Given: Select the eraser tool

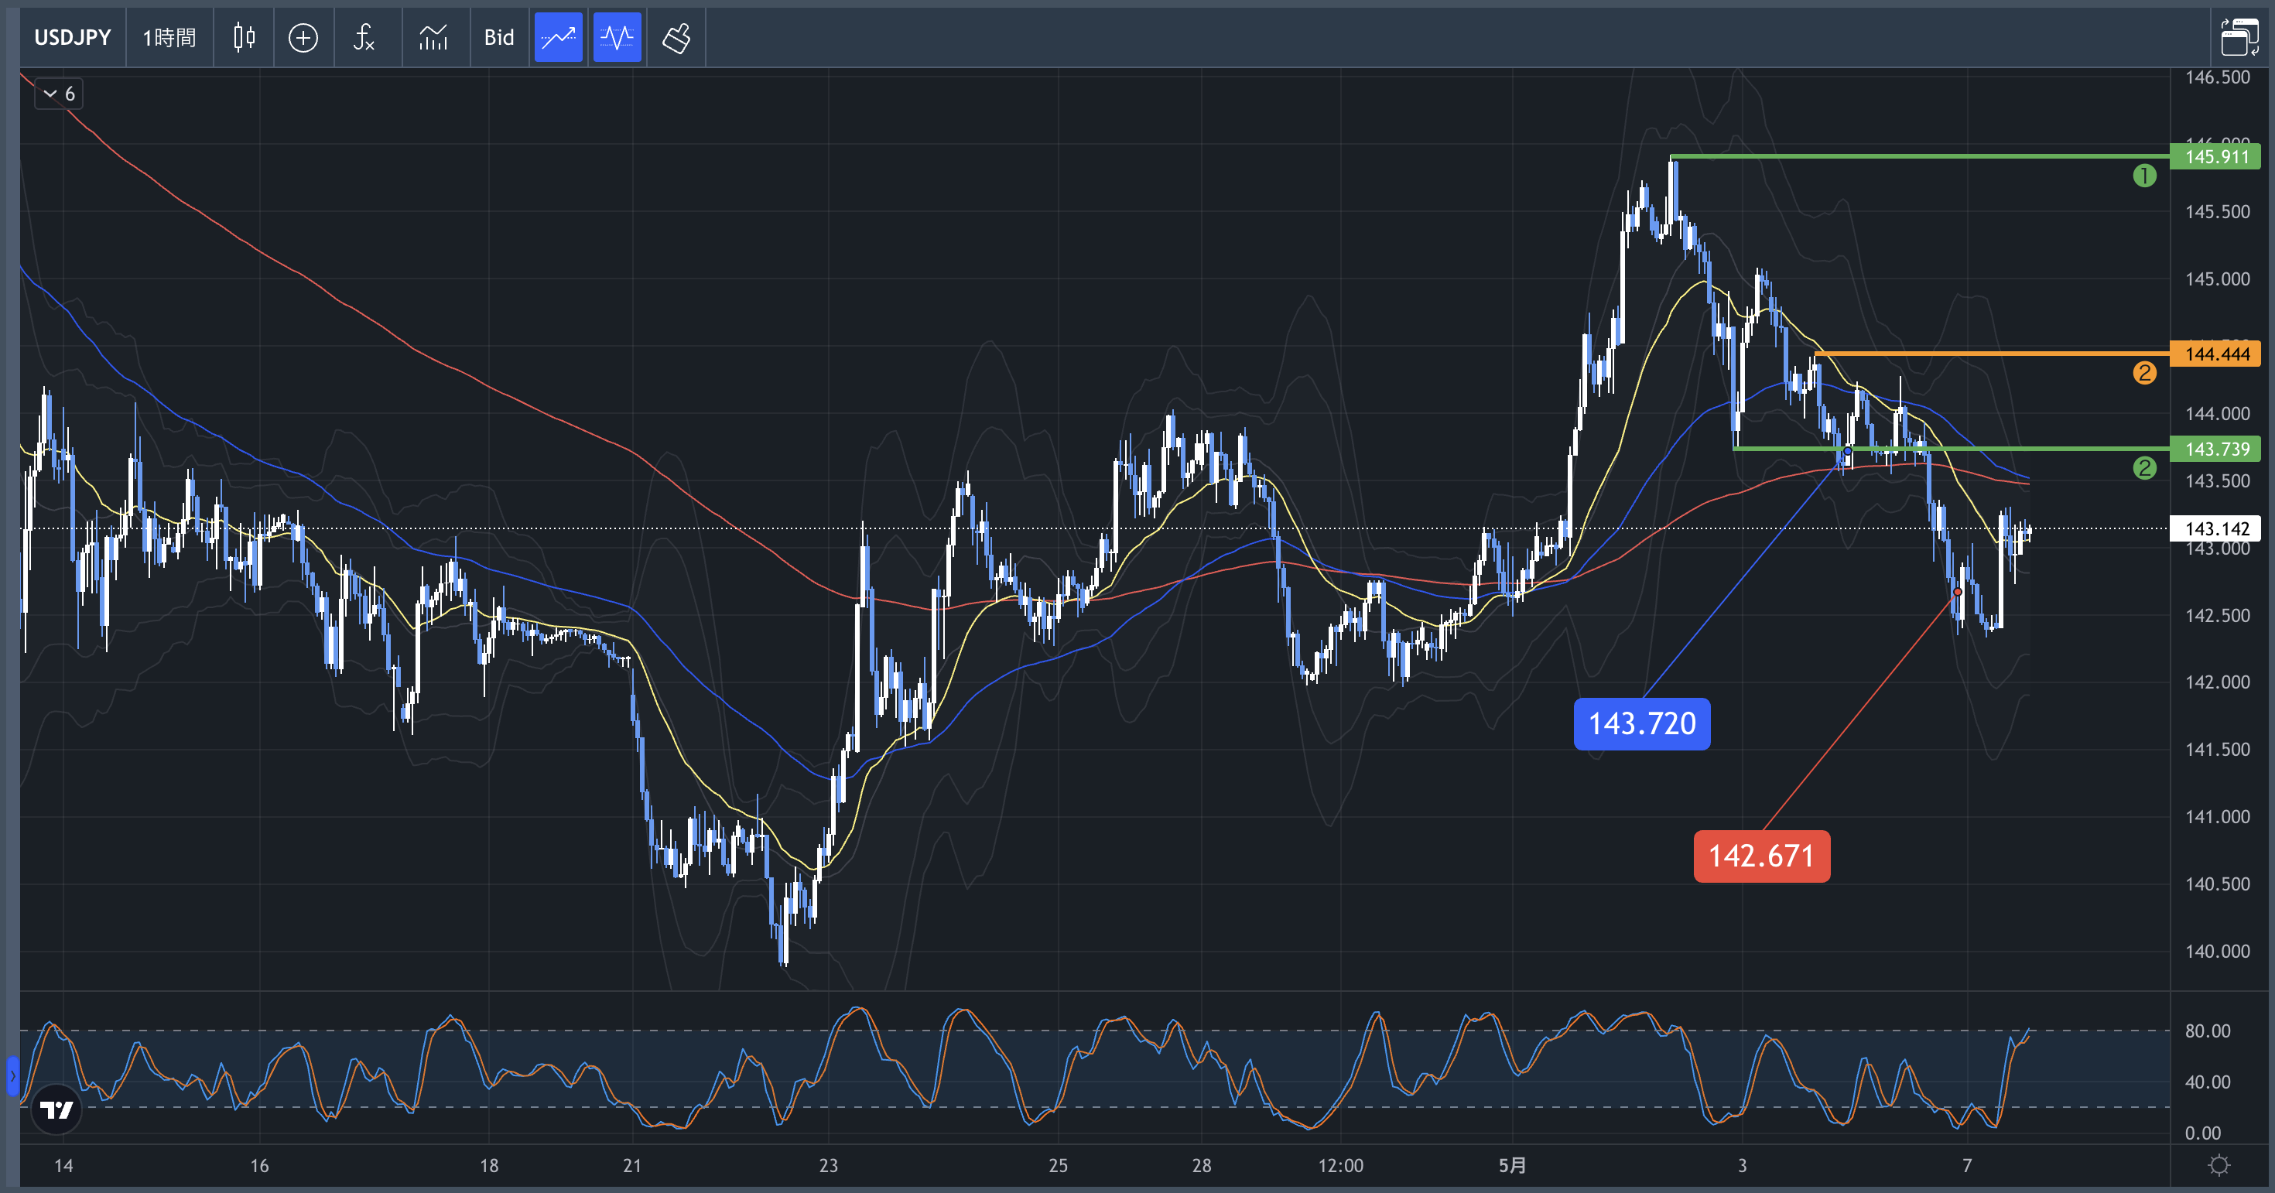Looking at the screenshot, I should coord(676,37).
